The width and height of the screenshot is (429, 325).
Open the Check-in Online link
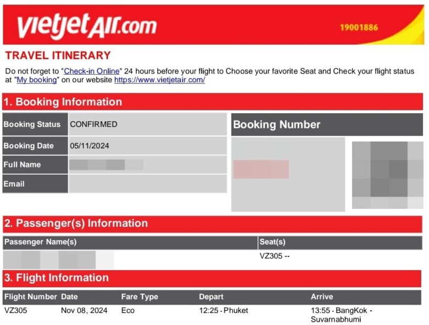click(x=92, y=71)
